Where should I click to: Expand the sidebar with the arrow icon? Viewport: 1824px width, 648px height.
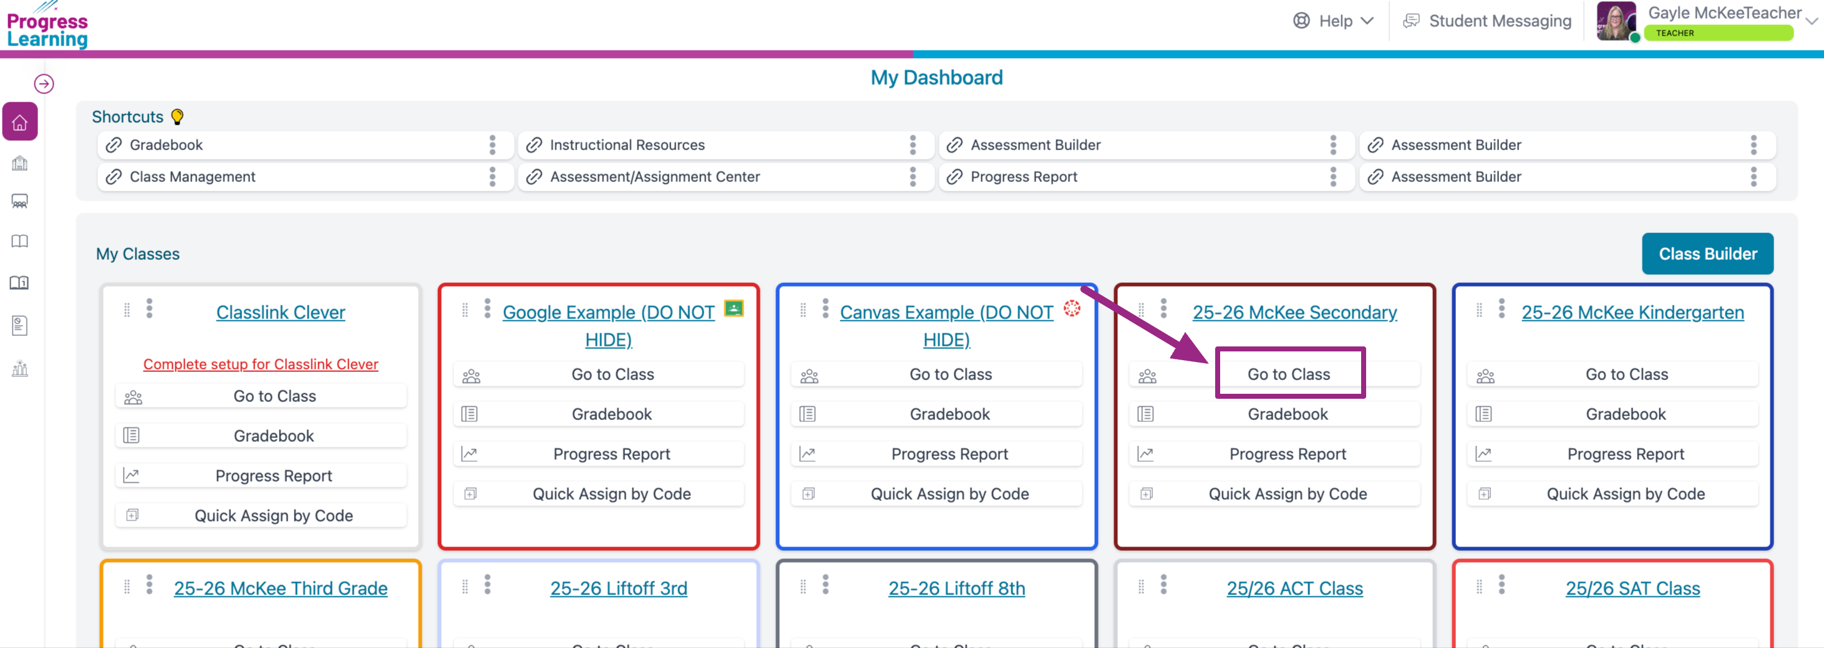click(x=44, y=84)
